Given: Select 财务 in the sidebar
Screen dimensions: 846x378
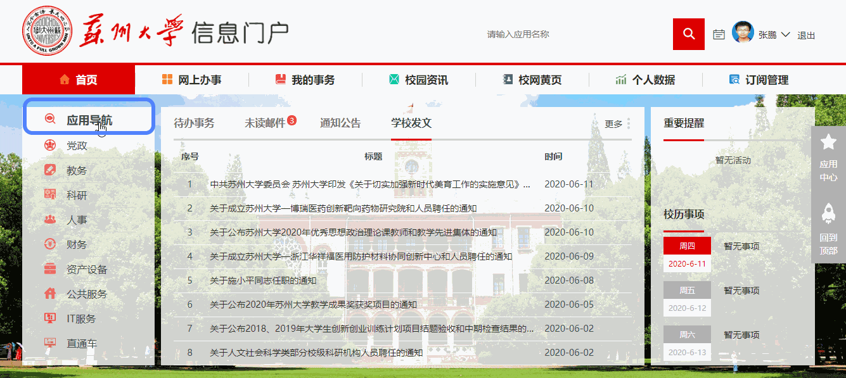Looking at the screenshot, I should 77,244.
